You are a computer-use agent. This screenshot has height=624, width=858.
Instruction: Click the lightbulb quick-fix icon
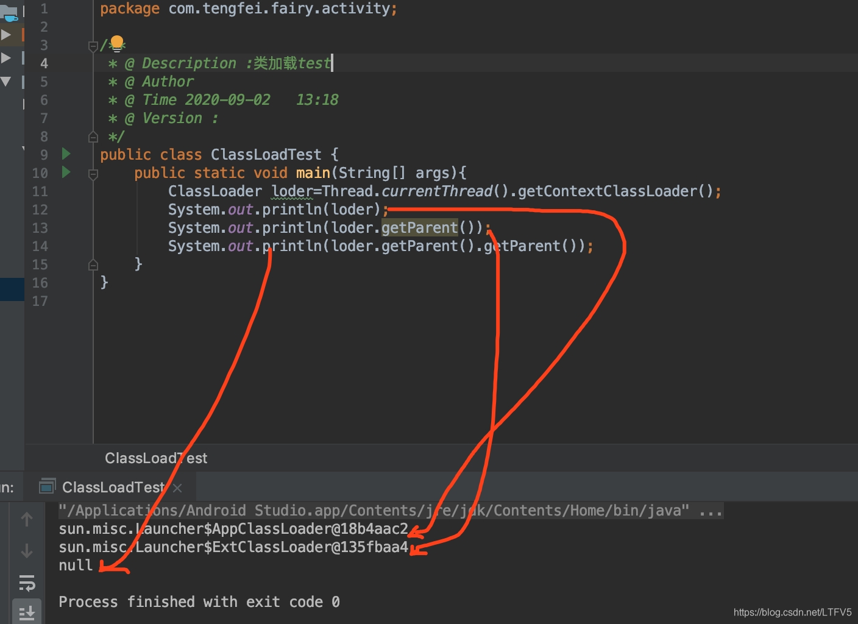pyautogui.click(x=117, y=43)
